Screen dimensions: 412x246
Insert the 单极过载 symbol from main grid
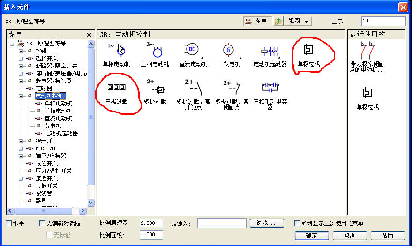(x=308, y=50)
